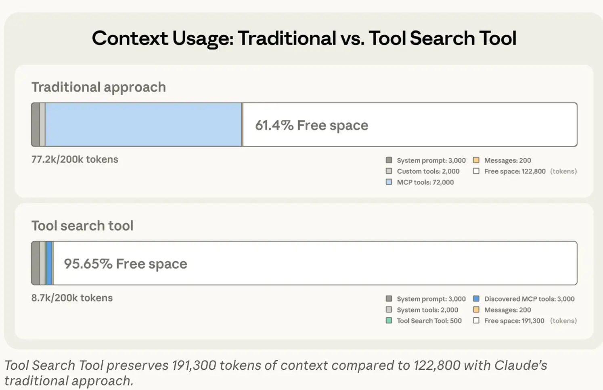The image size is (603, 390).
Task: Click the Free space: 191,300 legend box
Action: tap(476, 321)
